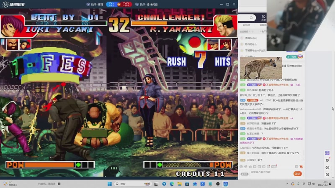The width and height of the screenshot is (335, 188).
Task: Toggle the input language indicator 英
Action: pos(304,184)
